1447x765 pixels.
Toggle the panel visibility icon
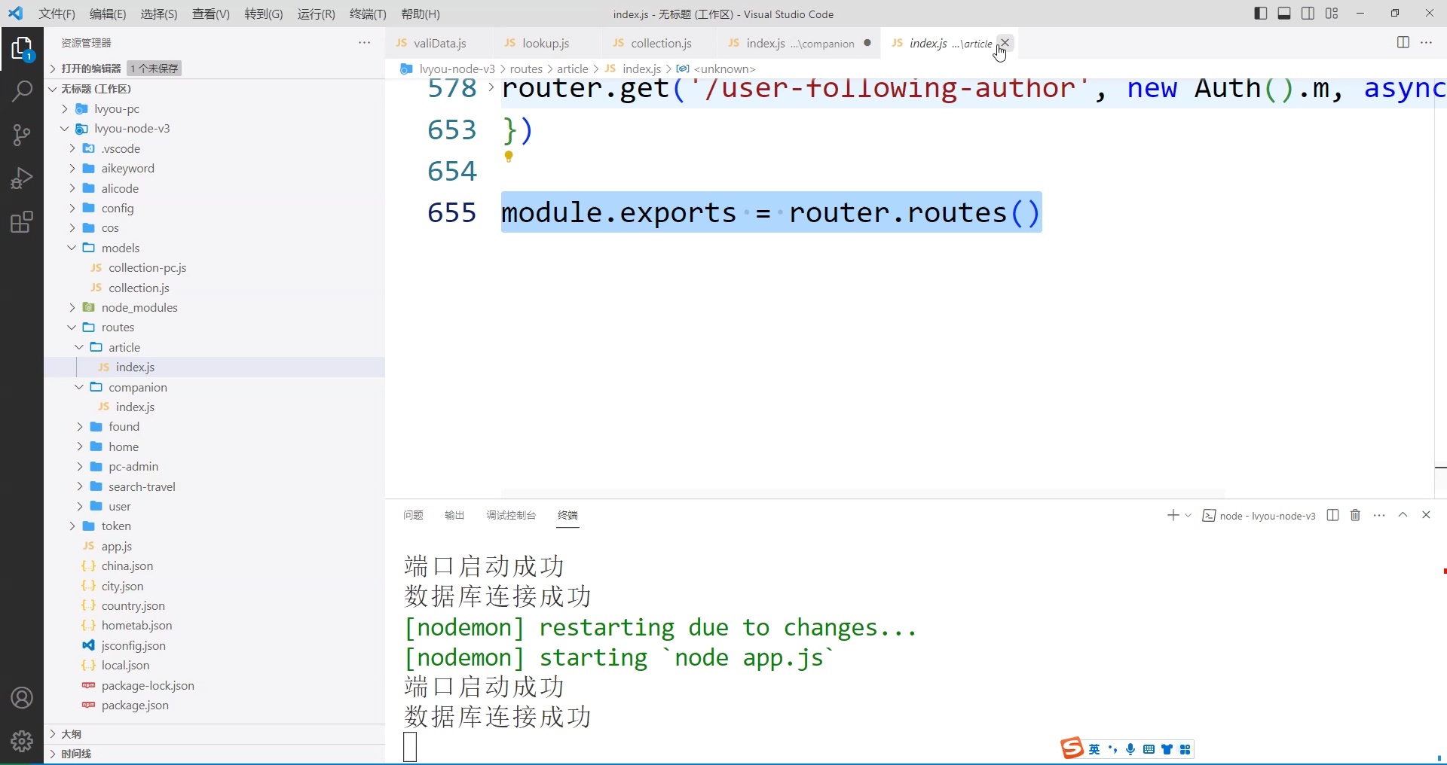pos(1284,13)
